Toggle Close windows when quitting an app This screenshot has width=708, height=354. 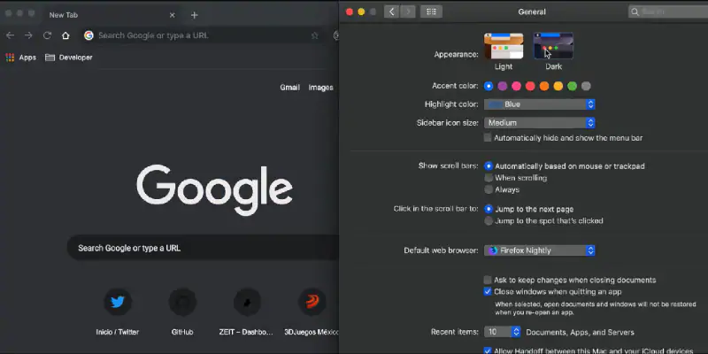[x=488, y=292]
